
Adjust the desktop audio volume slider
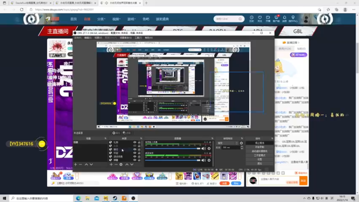(173, 160)
